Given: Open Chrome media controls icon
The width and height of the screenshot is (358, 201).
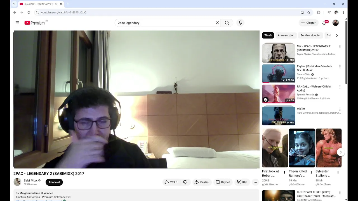Looking at the screenshot, I should point(329,12).
